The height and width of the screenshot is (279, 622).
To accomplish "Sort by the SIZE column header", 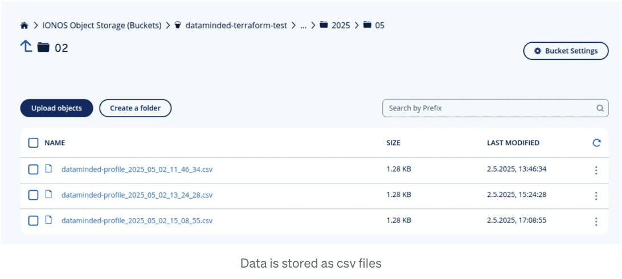I will (x=394, y=143).
